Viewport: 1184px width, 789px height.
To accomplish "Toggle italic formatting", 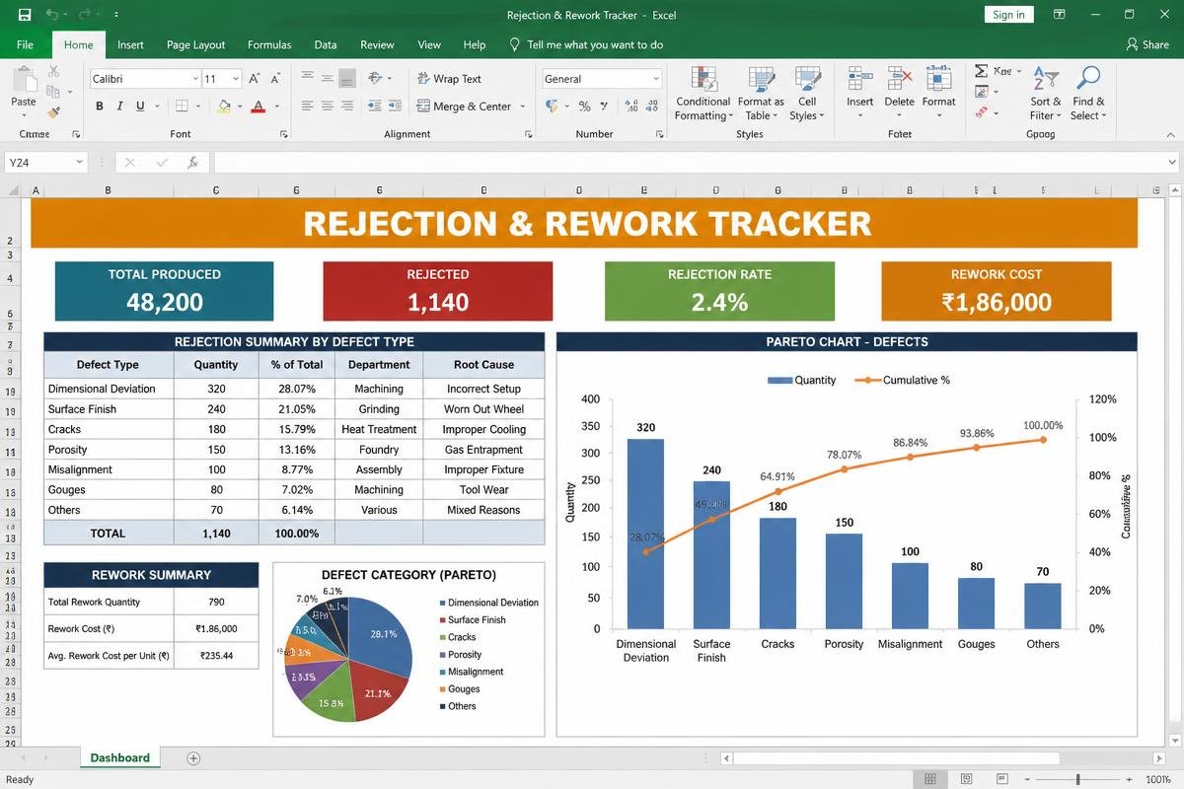I will (120, 107).
